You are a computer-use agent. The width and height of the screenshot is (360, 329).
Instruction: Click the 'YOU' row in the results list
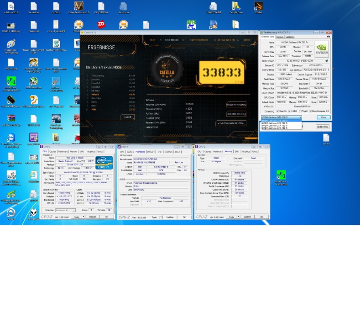pyautogui.click(x=111, y=109)
